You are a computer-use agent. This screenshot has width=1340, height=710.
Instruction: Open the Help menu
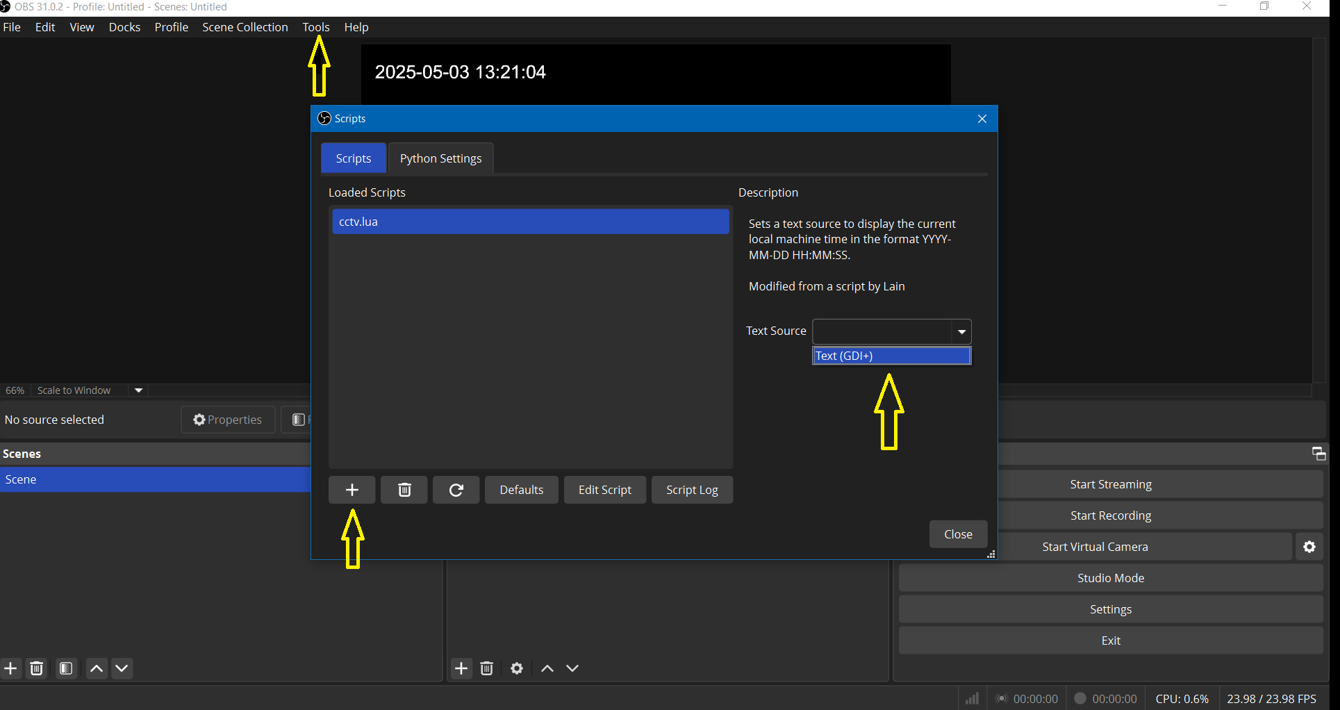(x=356, y=27)
